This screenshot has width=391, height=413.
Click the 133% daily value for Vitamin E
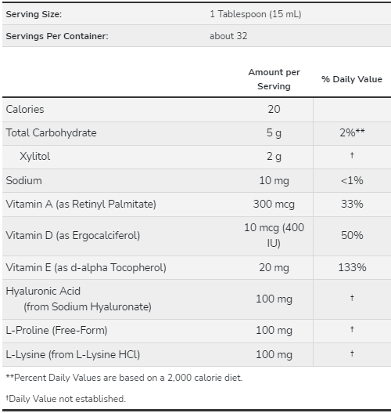coord(352,267)
